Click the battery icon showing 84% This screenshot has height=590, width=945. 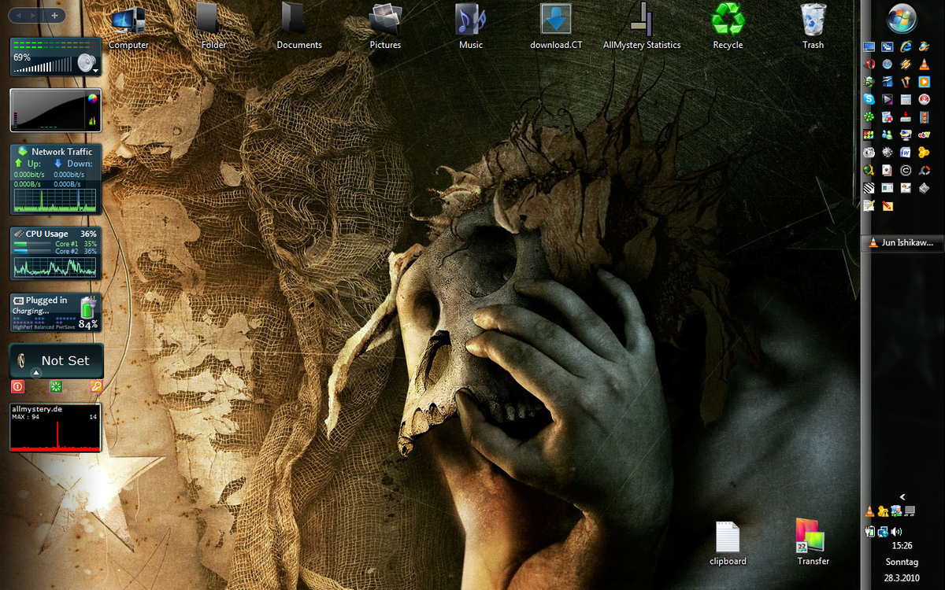87,308
